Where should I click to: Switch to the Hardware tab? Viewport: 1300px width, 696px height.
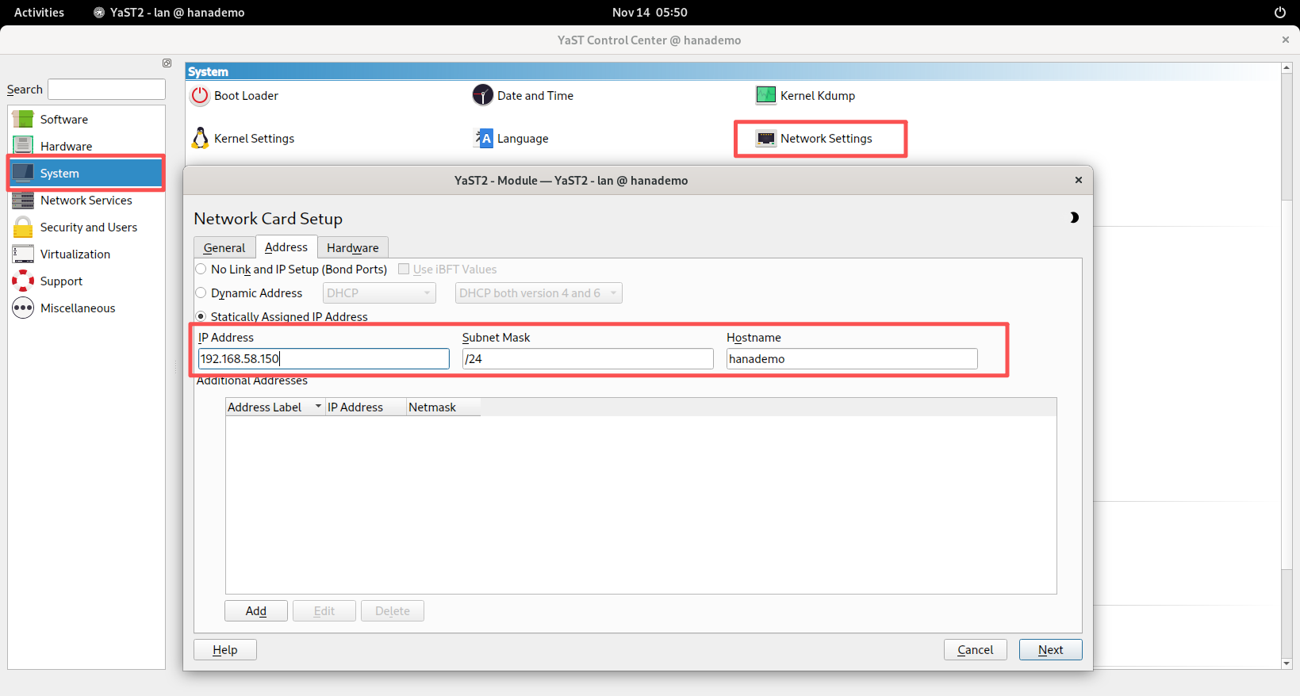[x=353, y=248]
